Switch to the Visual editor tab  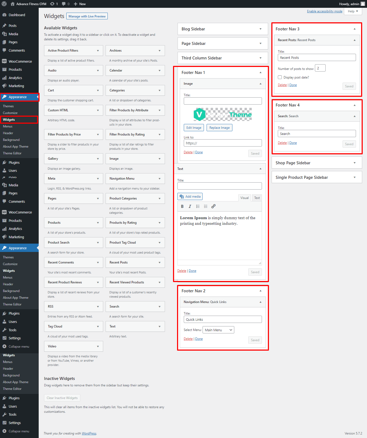[x=244, y=198]
